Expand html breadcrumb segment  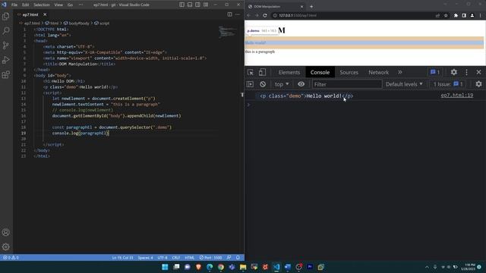pos(52,24)
